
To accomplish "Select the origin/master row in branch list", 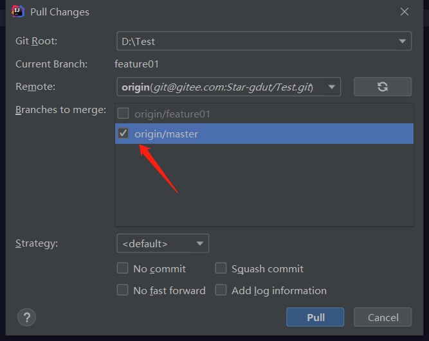I will (x=257, y=134).
